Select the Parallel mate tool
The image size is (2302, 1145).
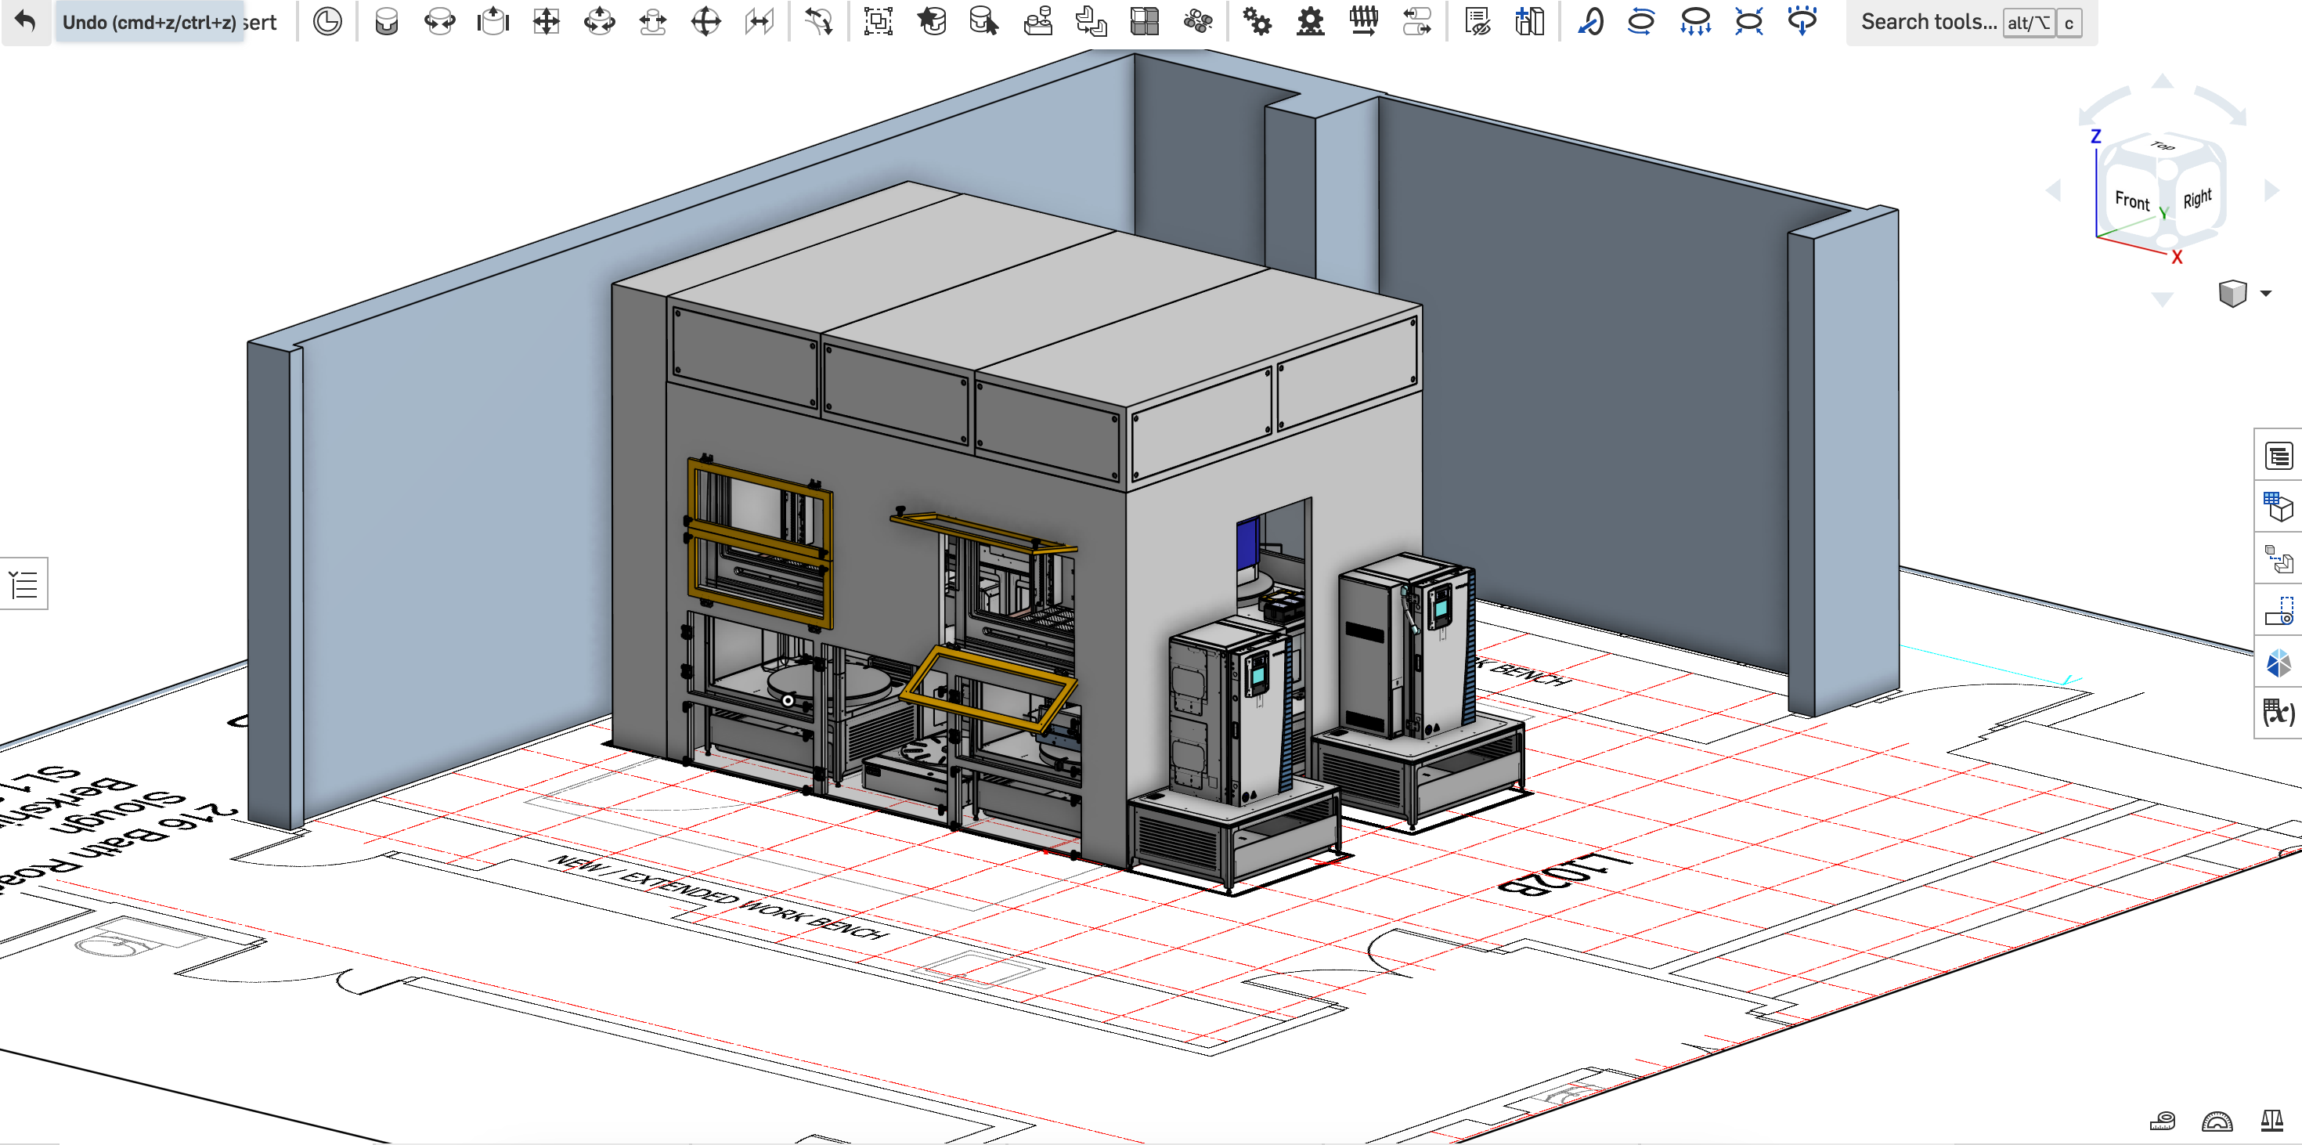[x=759, y=20]
